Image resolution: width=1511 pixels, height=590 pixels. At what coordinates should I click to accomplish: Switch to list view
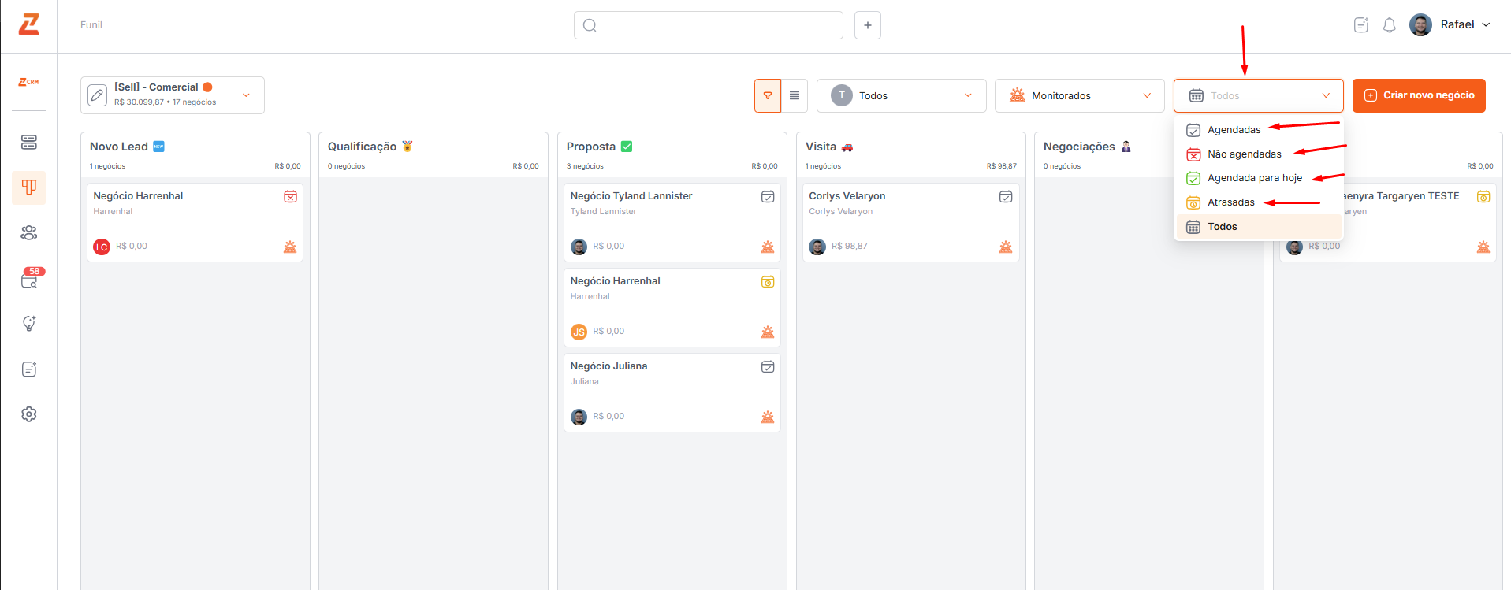pyautogui.click(x=795, y=95)
